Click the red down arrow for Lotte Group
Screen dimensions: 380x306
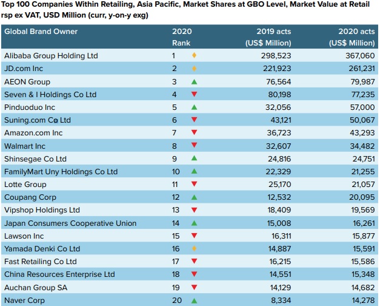click(x=194, y=184)
